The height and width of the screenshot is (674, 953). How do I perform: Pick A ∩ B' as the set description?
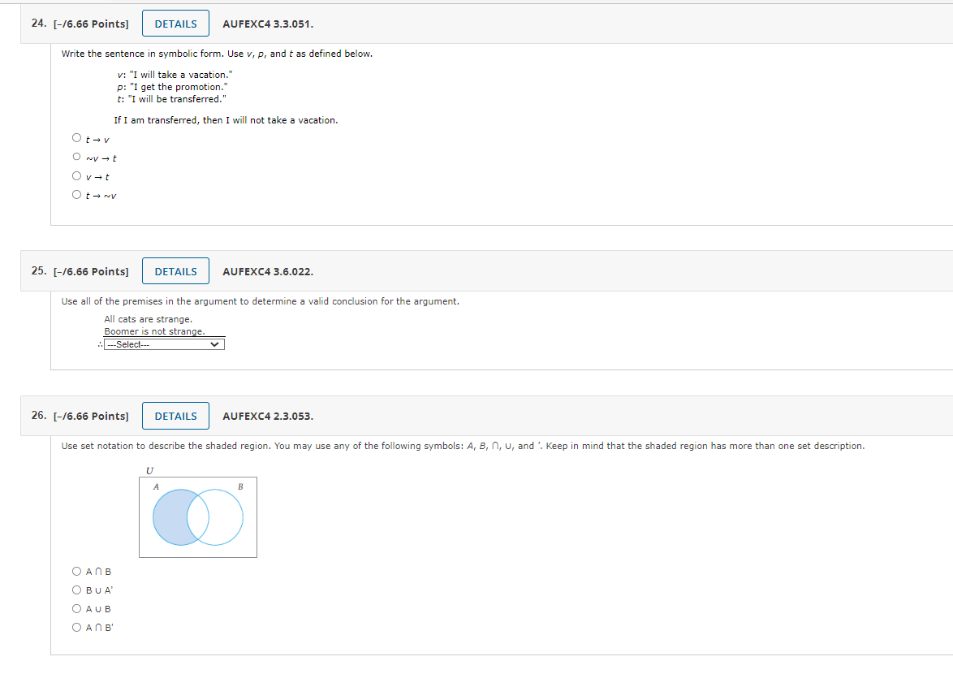point(75,627)
